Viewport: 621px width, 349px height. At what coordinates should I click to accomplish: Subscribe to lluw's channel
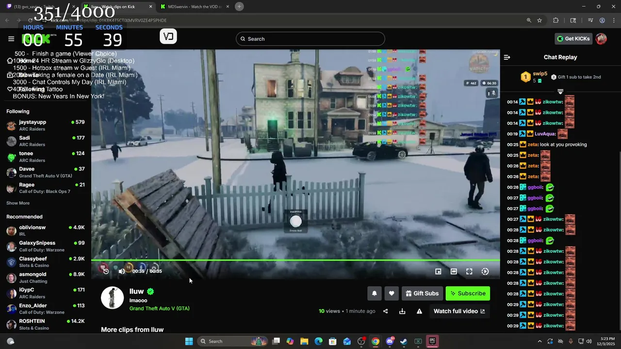click(x=468, y=293)
